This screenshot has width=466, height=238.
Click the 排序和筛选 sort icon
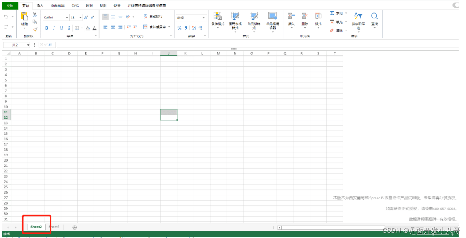358,15
